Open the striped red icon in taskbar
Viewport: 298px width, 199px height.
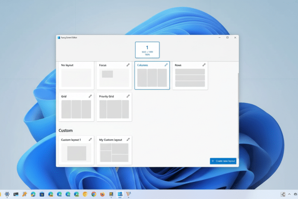click(x=128, y=194)
